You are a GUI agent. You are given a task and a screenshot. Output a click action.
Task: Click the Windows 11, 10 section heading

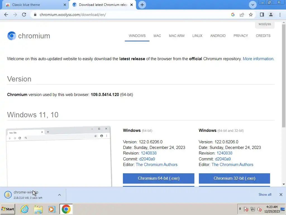pos(33,115)
